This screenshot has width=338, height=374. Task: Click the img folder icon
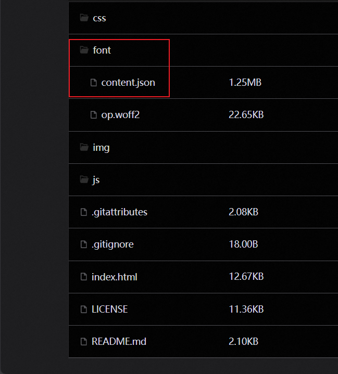[84, 147]
